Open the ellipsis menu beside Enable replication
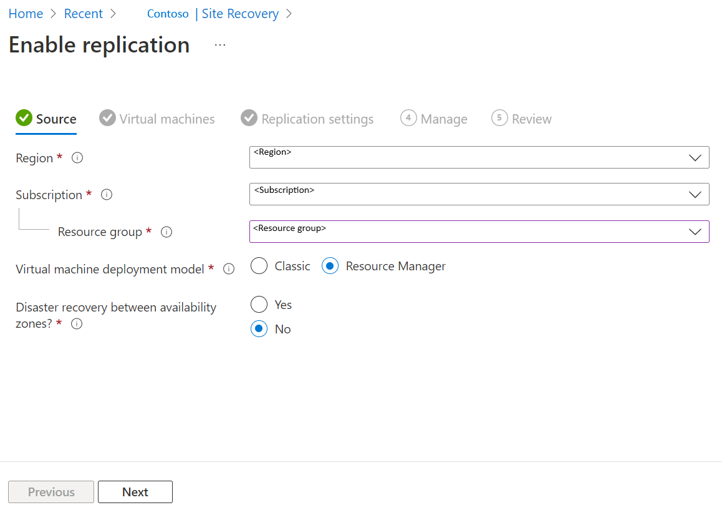 click(x=219, y=44)
